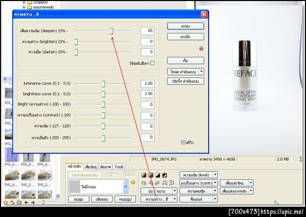Click the deepen value field showing 65
306x217 pixels.
pos(147,31)
